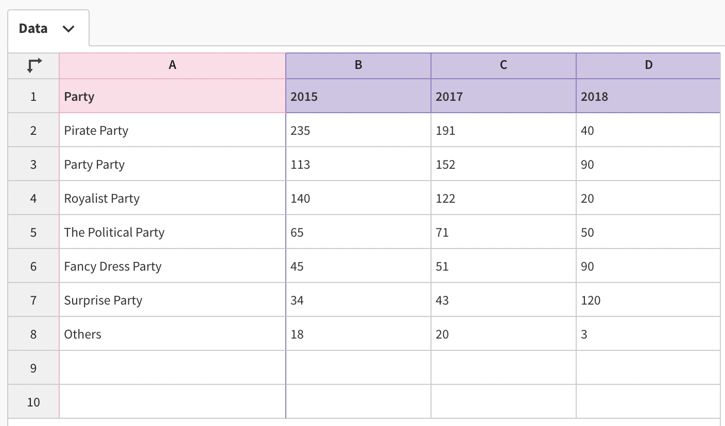725x426 pixels.
Task: Select the 2017 header cell
Action: tap(504, 96)
